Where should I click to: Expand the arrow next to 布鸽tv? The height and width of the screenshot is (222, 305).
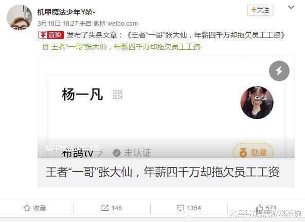[x=100, y=153]
